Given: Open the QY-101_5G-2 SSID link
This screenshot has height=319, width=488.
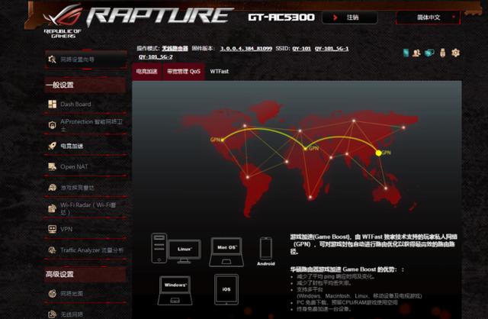Looking at the screenshot, I should coord(156,57).
